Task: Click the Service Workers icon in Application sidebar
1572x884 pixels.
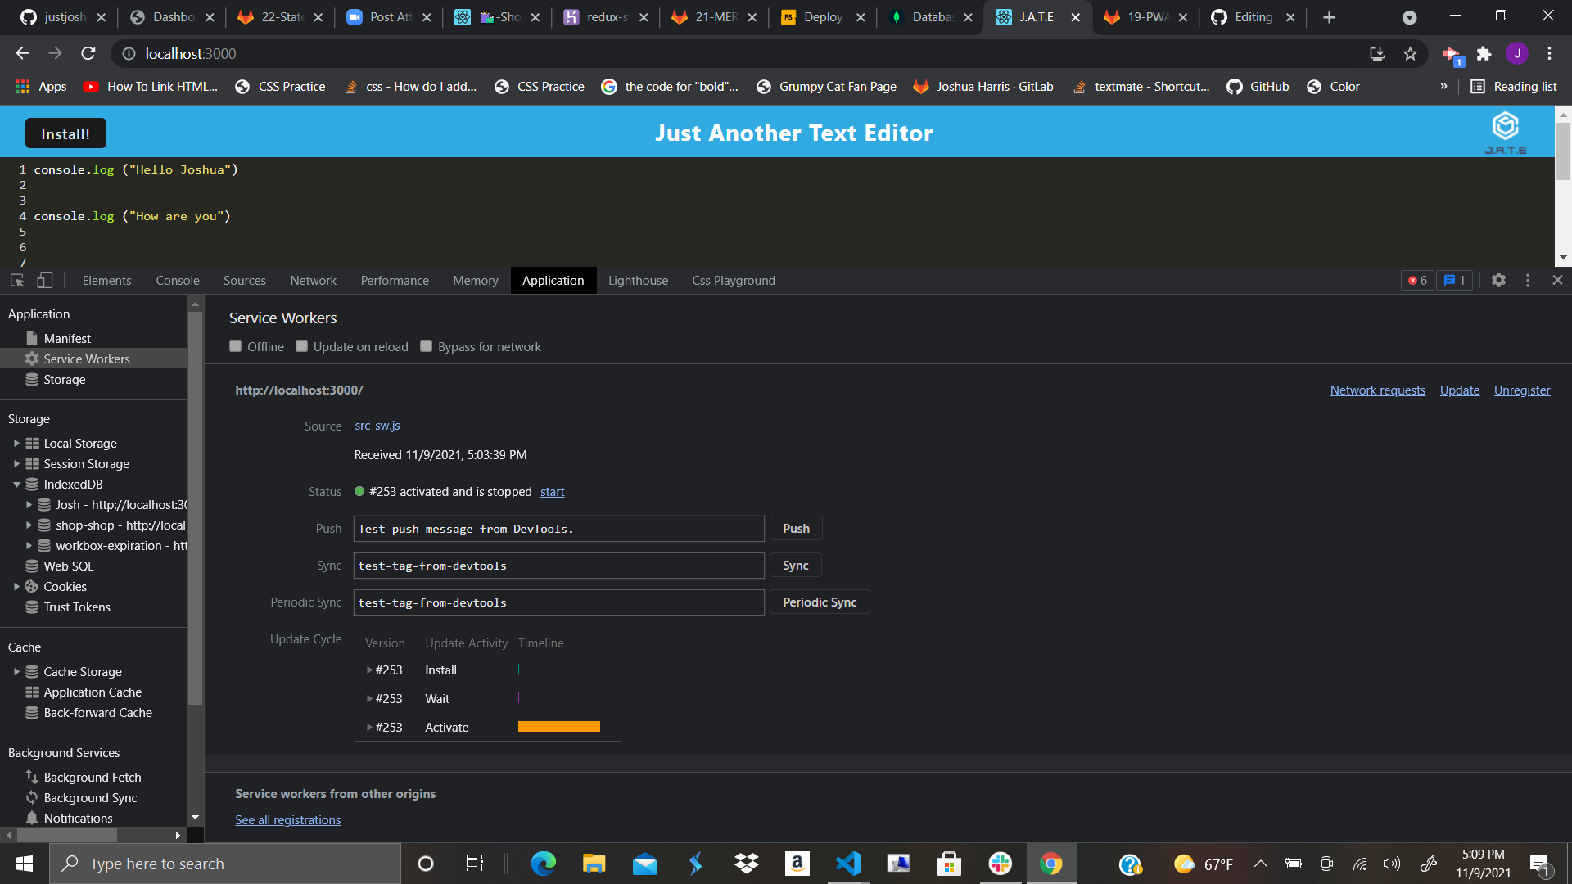Action: point(33,359)
